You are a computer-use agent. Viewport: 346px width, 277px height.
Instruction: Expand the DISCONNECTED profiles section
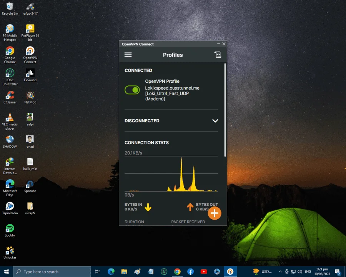(x=215, y=121)
